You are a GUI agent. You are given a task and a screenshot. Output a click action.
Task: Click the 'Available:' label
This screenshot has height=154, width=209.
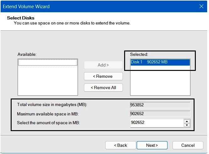click(27, 54)
